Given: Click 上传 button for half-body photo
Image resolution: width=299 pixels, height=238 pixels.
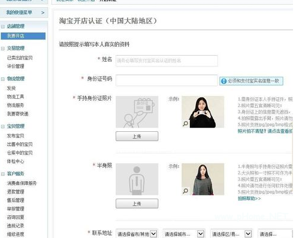Looking at the screenshot, I should (137, 204).
